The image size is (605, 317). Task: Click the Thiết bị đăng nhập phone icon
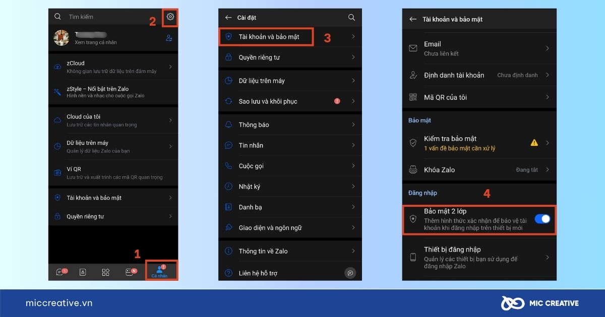413,257
